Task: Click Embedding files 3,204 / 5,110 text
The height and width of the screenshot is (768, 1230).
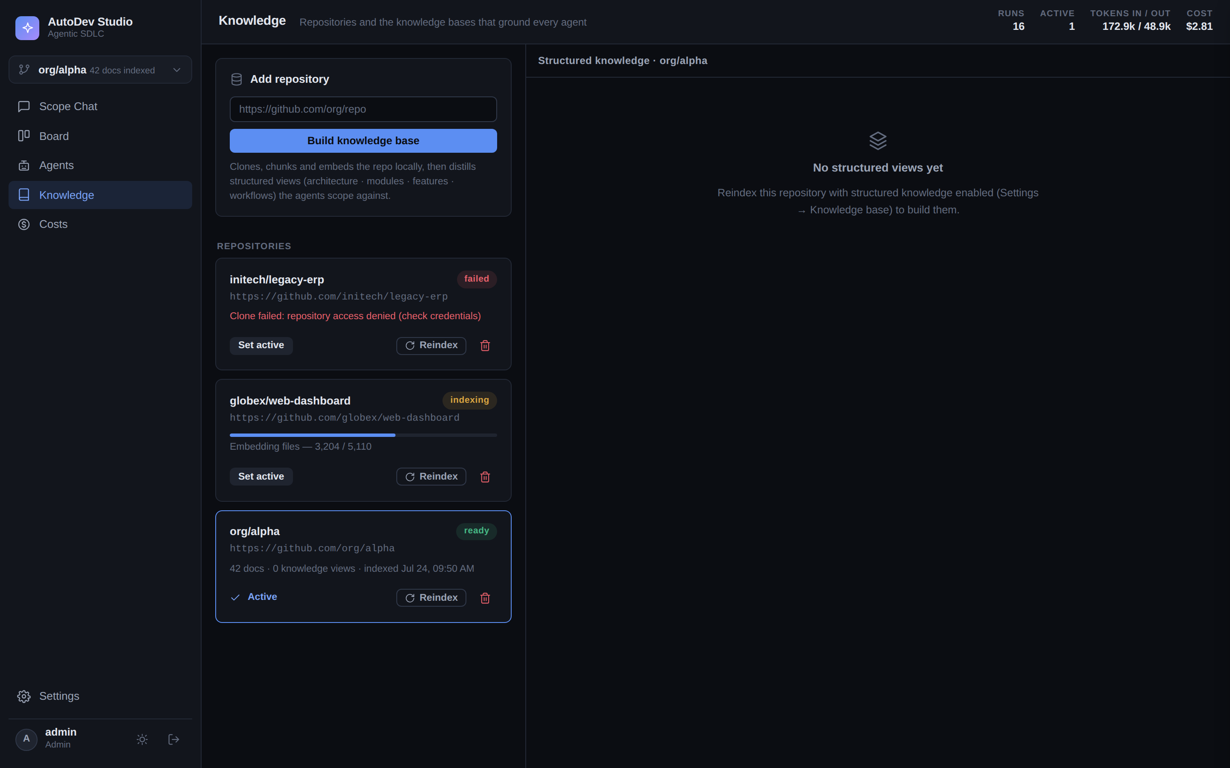Action: pyautogui.click(x=300, y=446)
